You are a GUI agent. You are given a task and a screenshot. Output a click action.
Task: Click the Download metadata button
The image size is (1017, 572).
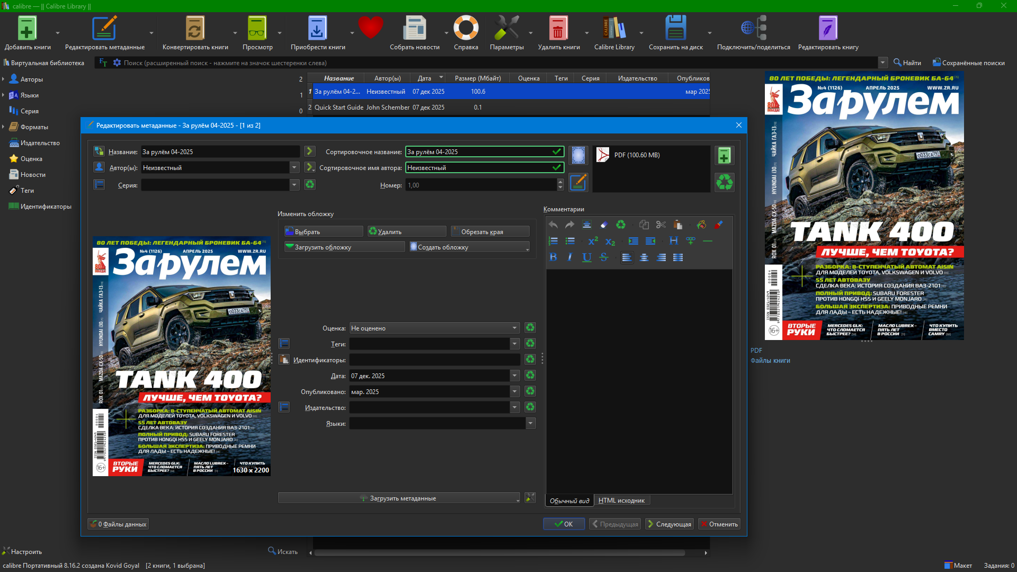(398, 498)
